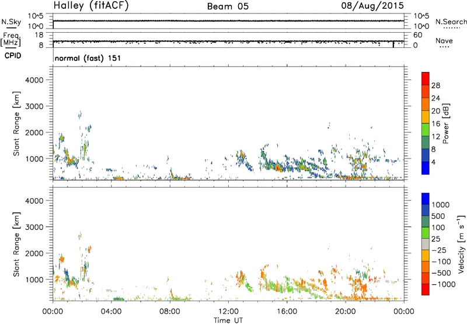Click the "3000" tick of the velocity panel
This screenshot has height=324, width=467.
point(34,227)
